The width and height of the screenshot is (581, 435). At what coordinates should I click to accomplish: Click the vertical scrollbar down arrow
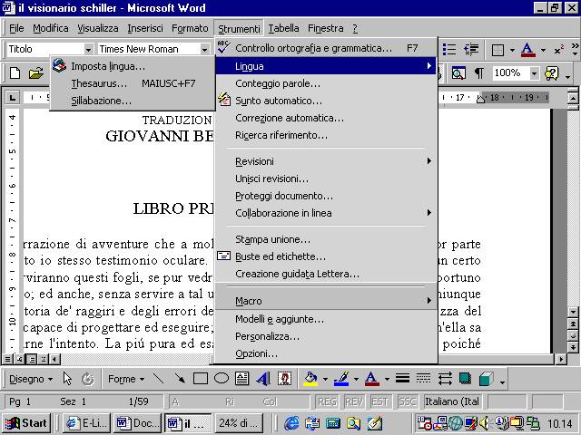coord(573,313)
